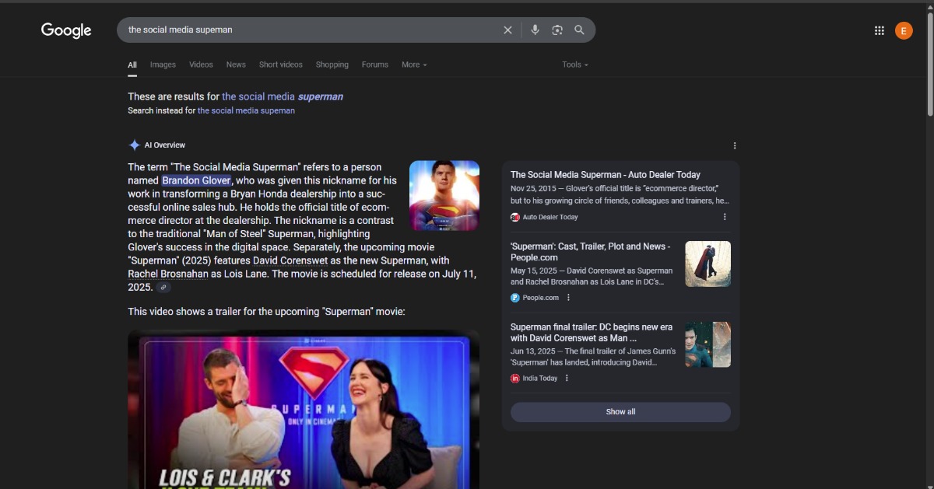Switch to the Short videos tab
Viewport: 934px width, 489px height.
[x=281, y=65]
